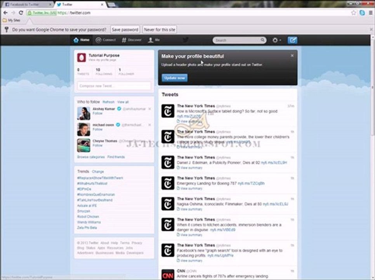Follow Akshay Kumar

97,114
